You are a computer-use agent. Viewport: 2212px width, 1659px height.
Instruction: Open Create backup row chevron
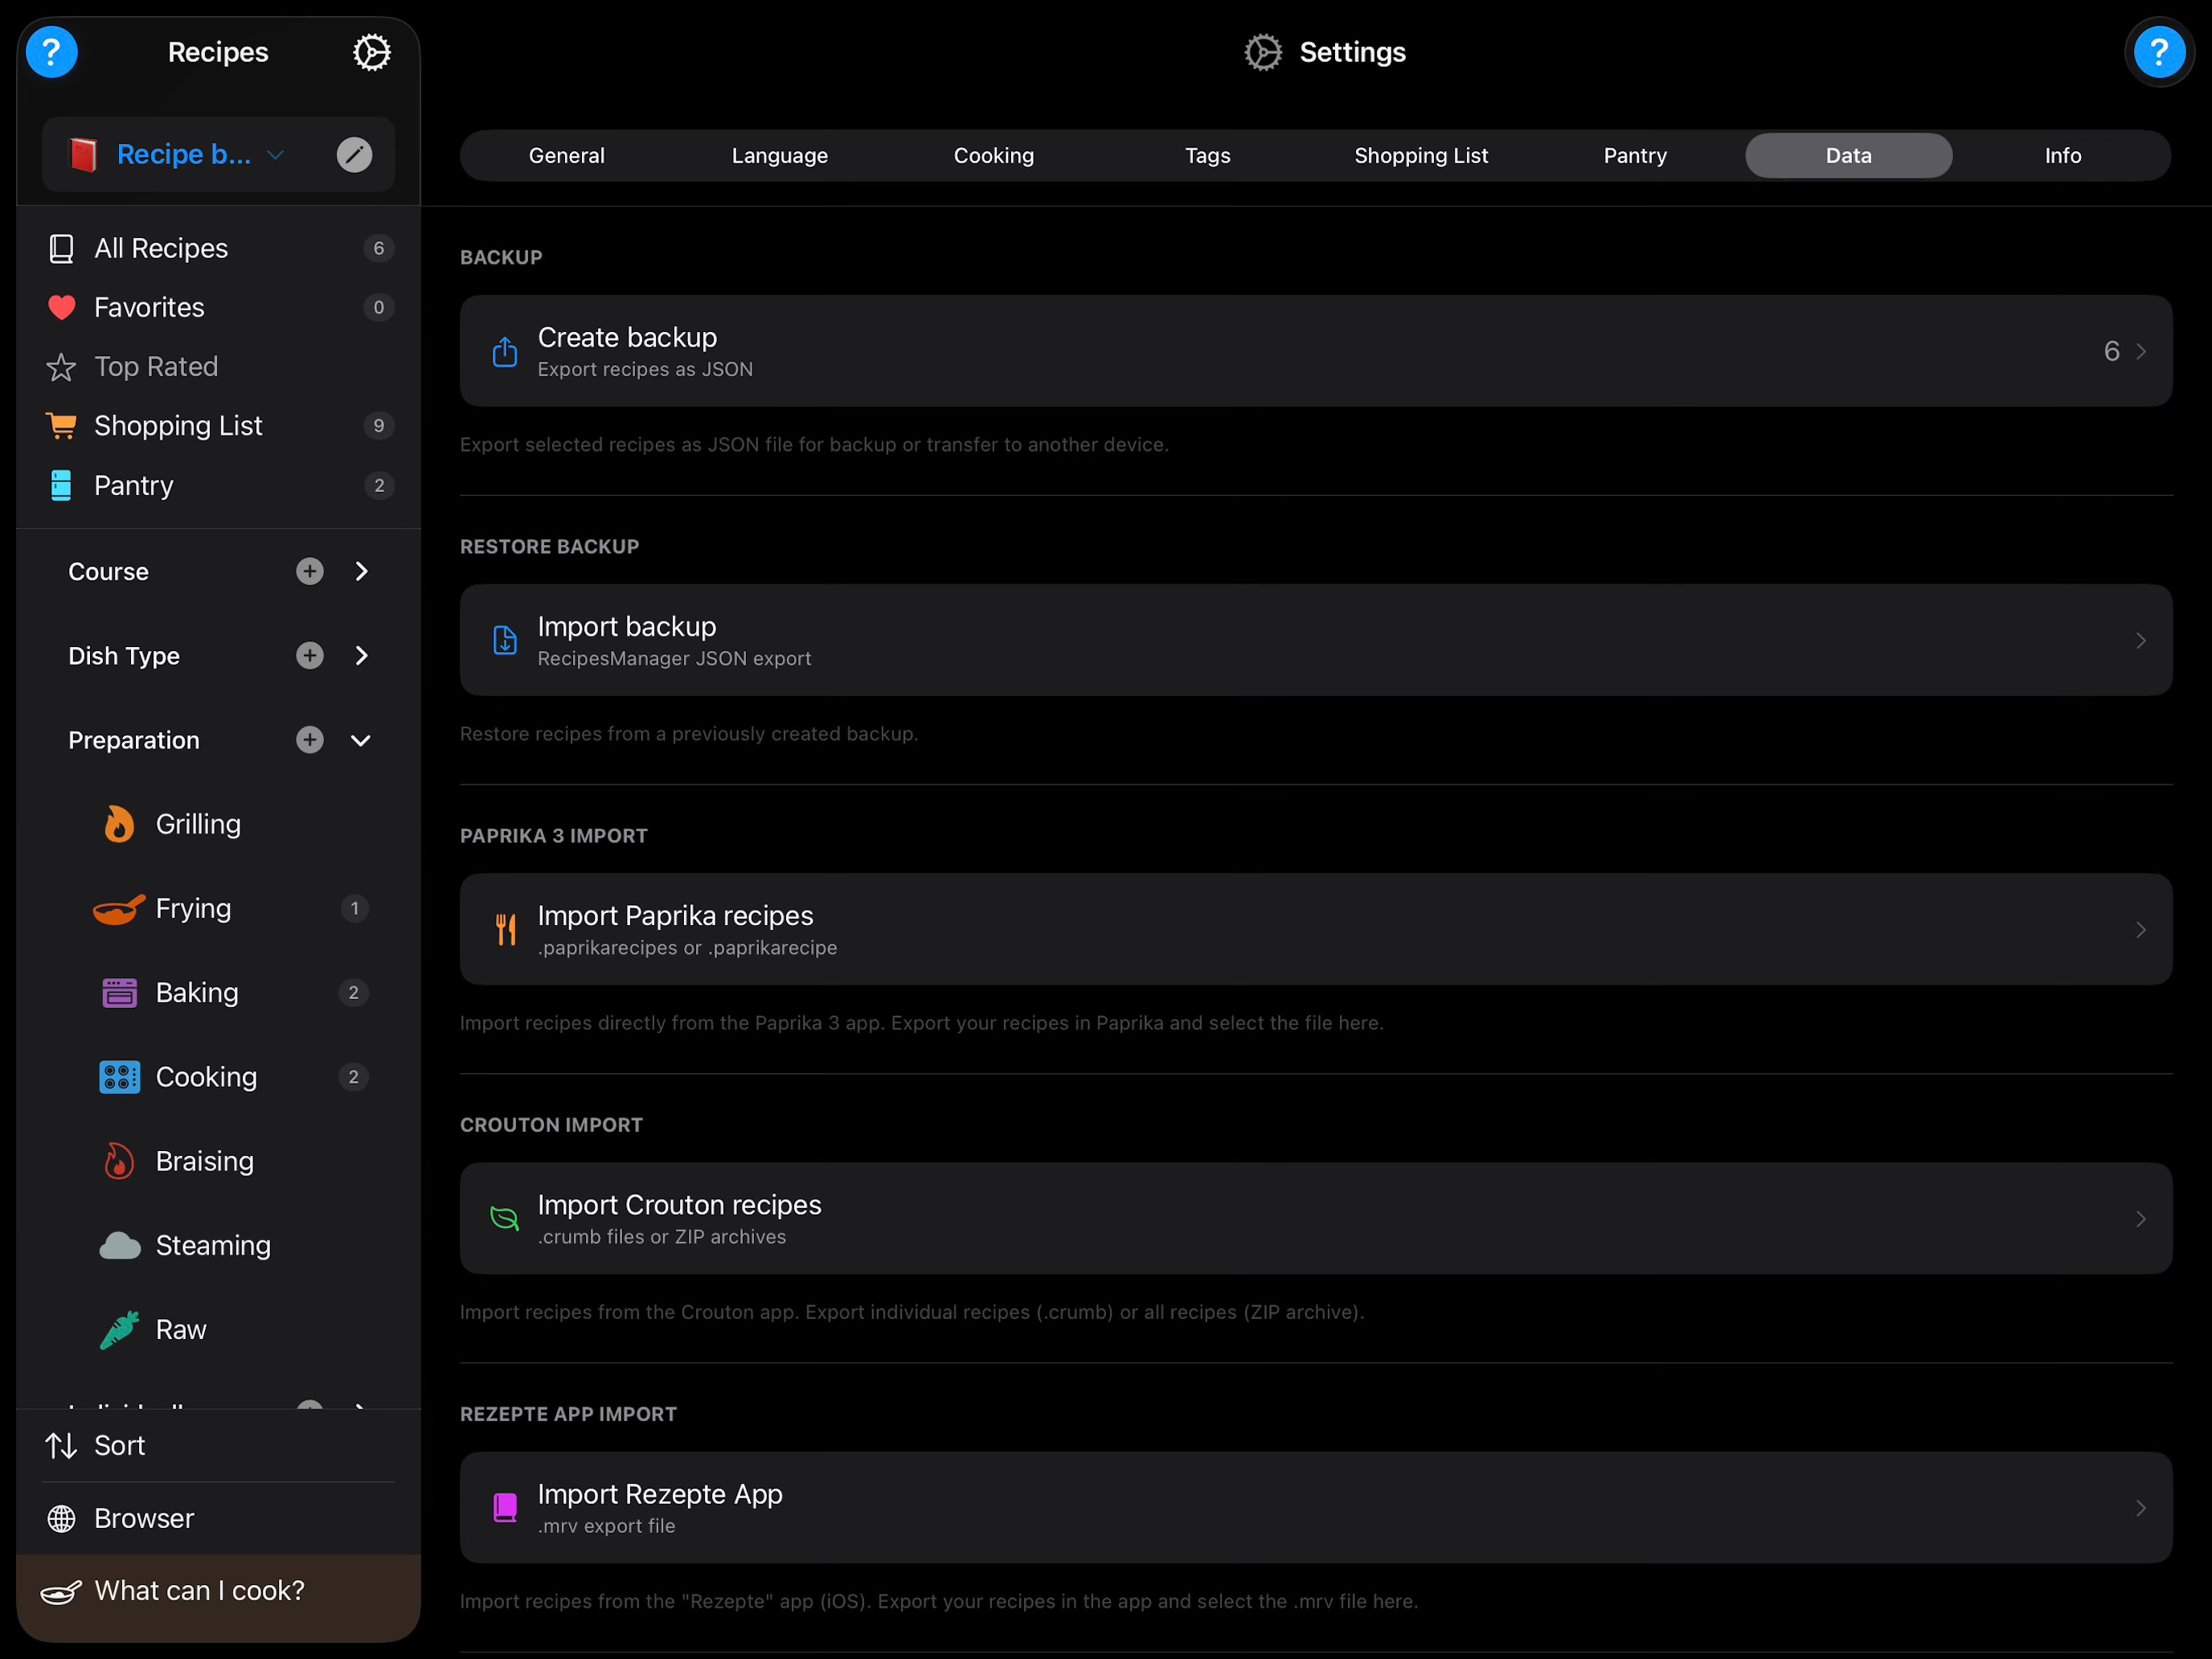pyautogui.click(x=2141, y=351)
